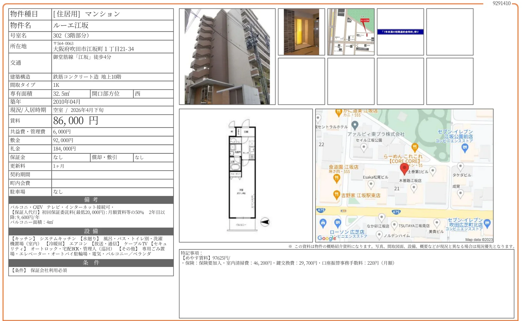This screenshot has width=522, height=321.
Task: Click the らーめん これこれ restaurant pin
Action: [415, 147]
